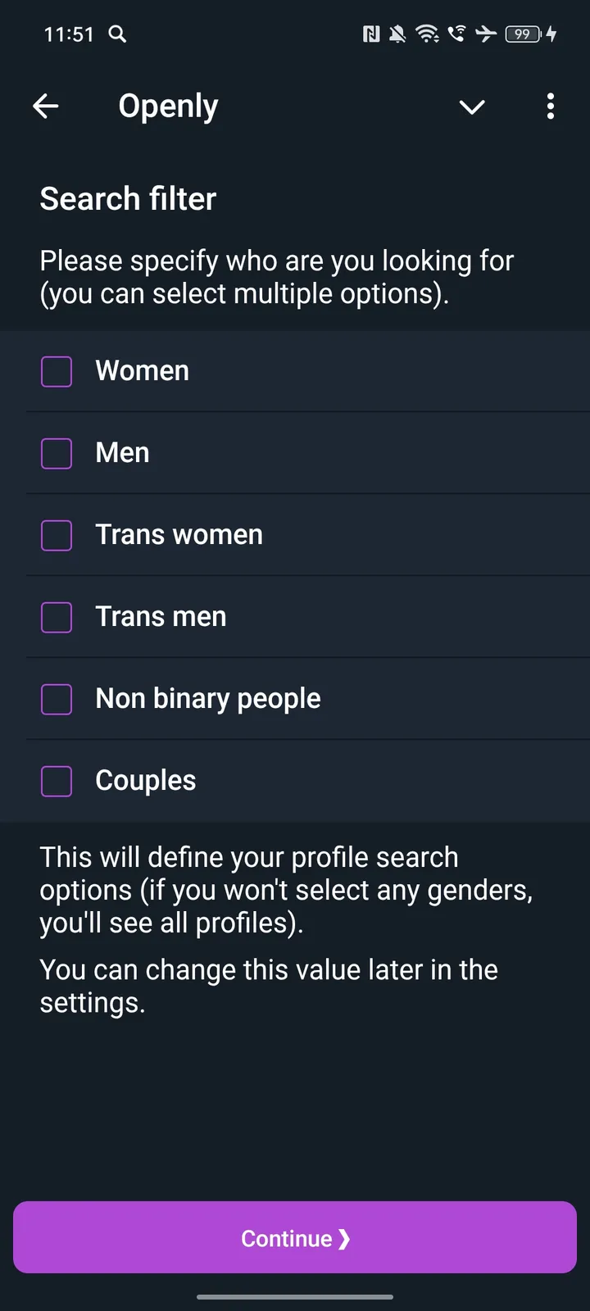Check the Couples checkbox
The image size is (590, 1311).
[57, 781]
